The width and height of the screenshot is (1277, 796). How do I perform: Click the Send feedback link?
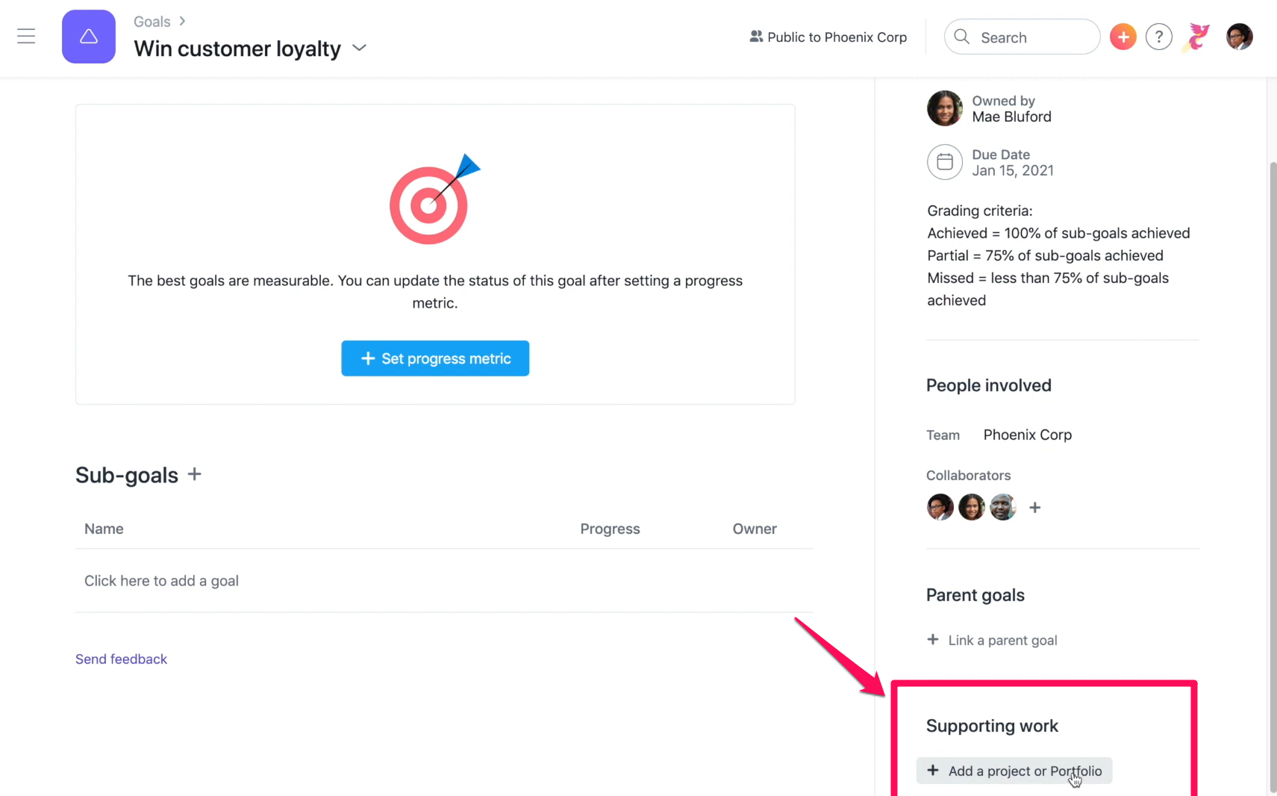tap(121, 659)
